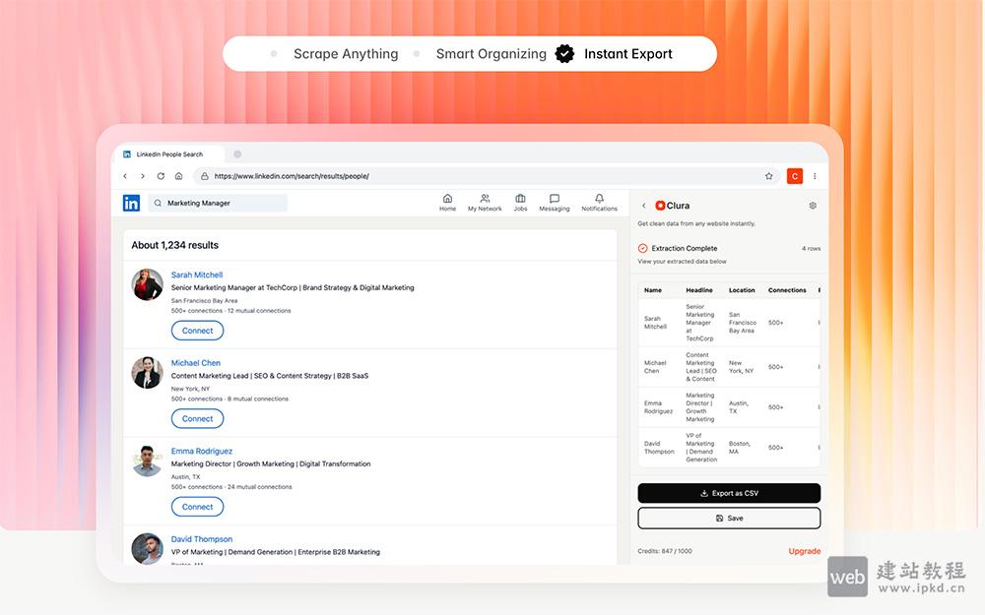The height and width of the screenshot is (615, 985).
Task: Bookmark page with star icon
Action: 768,176
